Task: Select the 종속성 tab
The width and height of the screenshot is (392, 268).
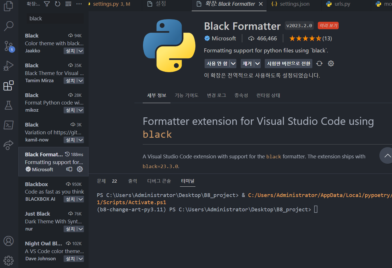Action: coord(241,95)
